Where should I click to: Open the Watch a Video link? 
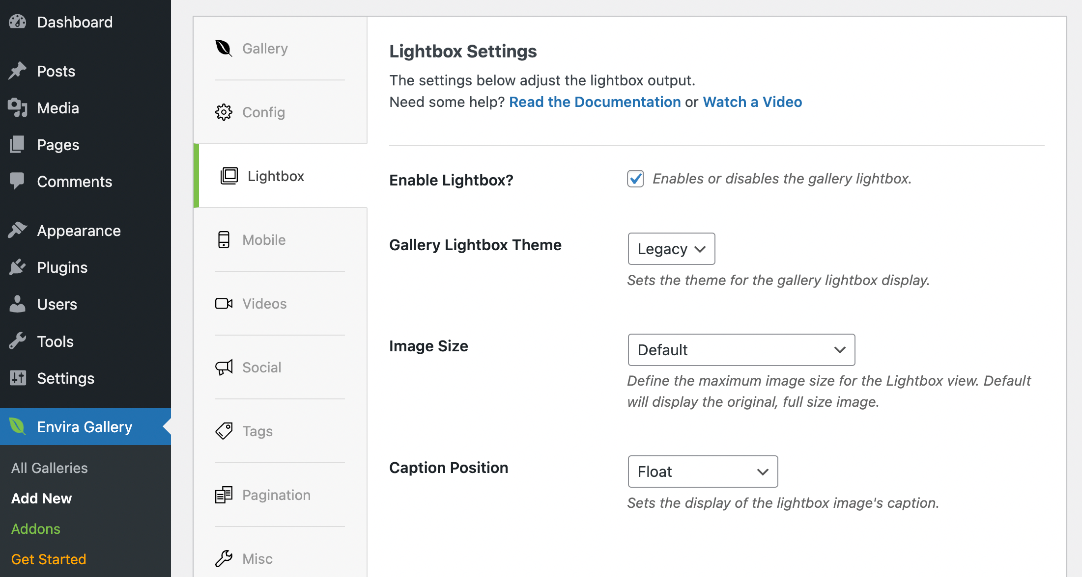(x=752, y=102)
